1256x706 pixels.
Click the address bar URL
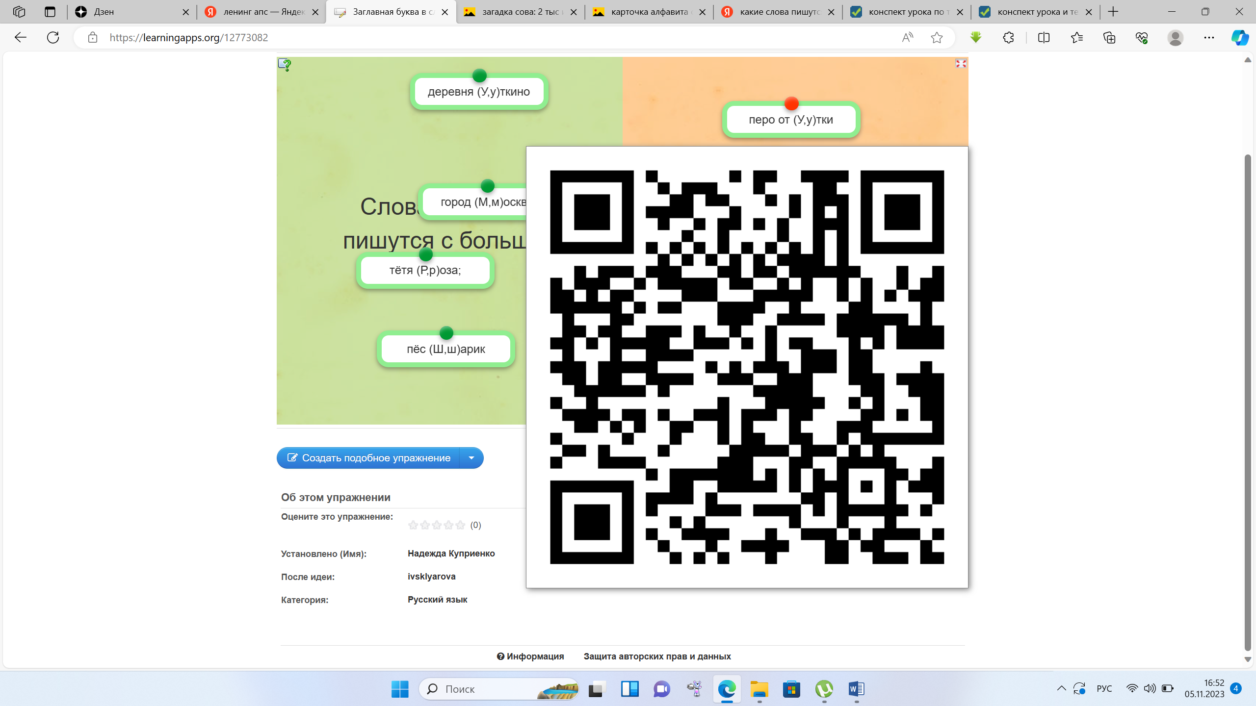[x=188, y=37]
